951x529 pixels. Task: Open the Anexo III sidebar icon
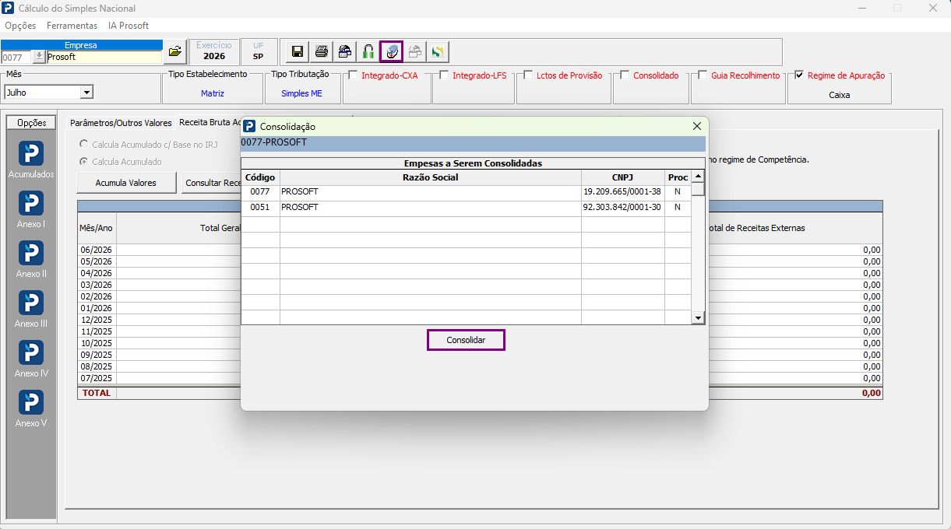31,309
